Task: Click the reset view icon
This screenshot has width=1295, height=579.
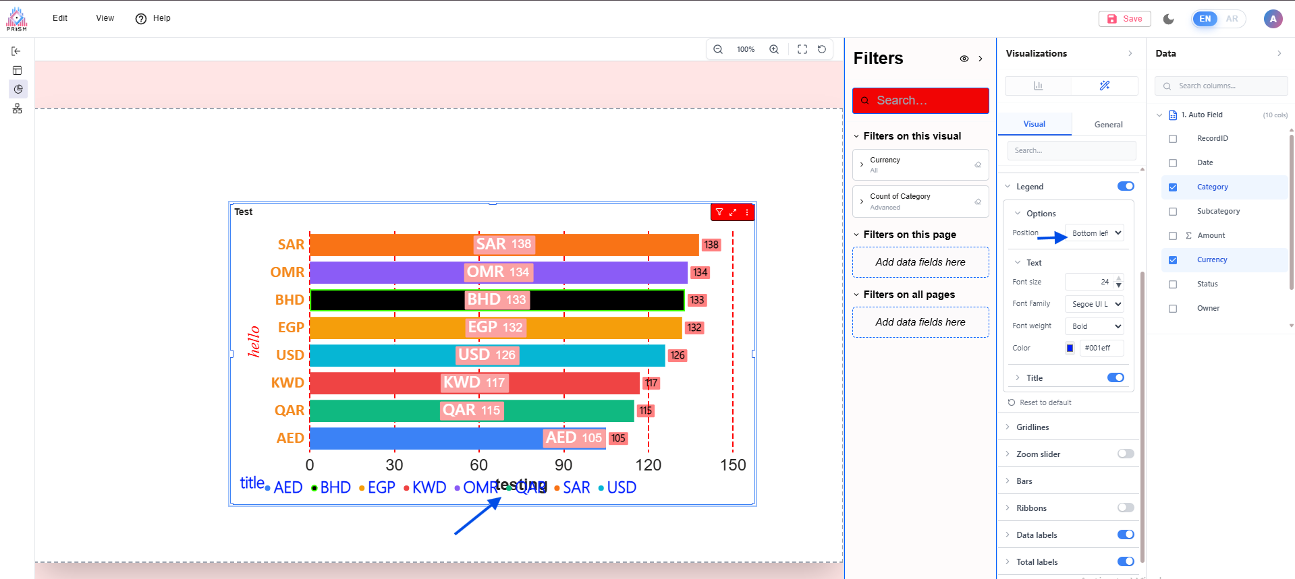Action: click(822, 49)
